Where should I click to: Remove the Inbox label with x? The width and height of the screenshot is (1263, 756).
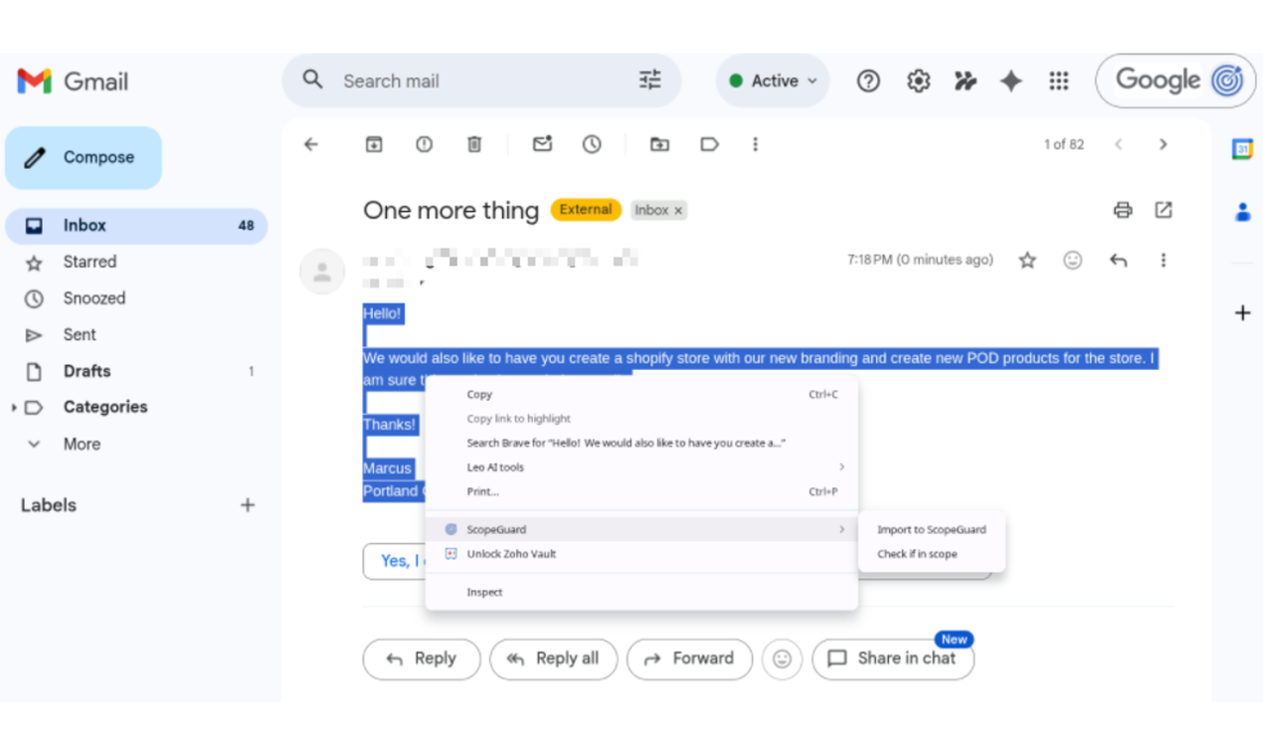[678, 211]
